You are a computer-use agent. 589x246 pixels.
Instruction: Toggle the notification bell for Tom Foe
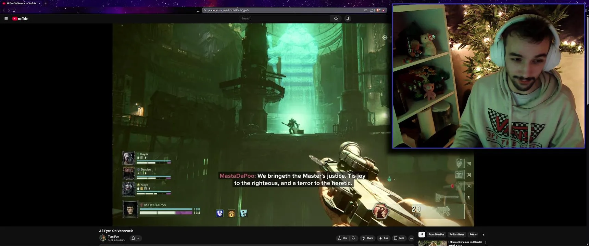[133, 238]
